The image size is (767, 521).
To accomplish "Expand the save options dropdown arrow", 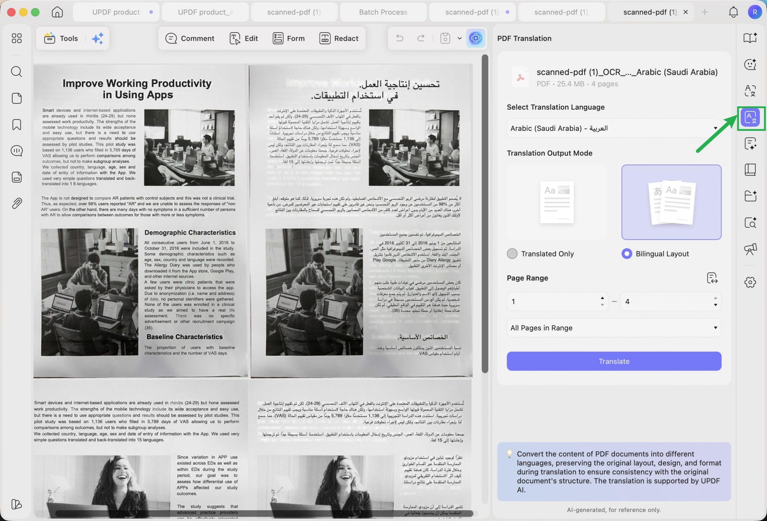I will pos(459,38).
